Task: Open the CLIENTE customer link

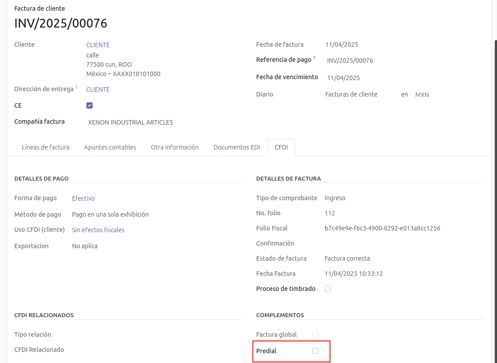Action: [98, 45]
